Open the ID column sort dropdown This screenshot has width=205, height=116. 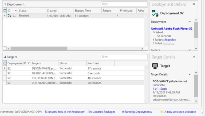[16, 10]
